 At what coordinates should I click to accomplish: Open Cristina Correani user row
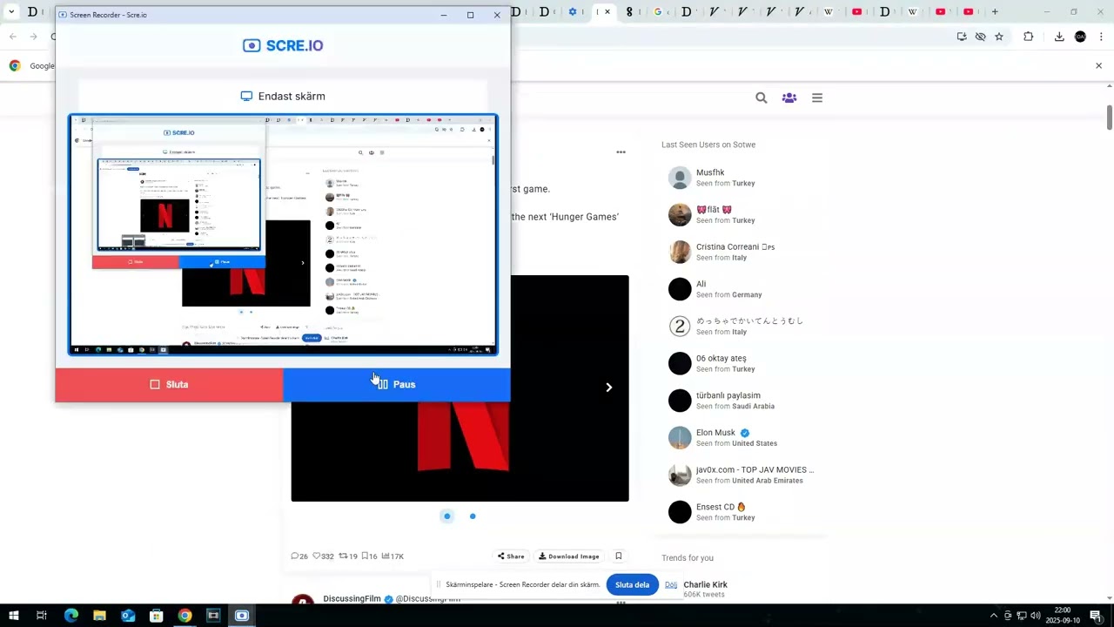tap(740, 252)
